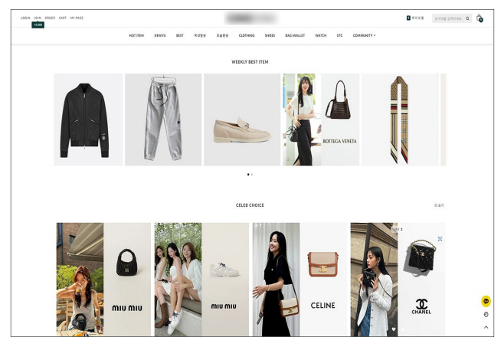Switch to second carousel page dot
Screen dimensions: 504x337
pyautogui.click(x=252, y=175)
